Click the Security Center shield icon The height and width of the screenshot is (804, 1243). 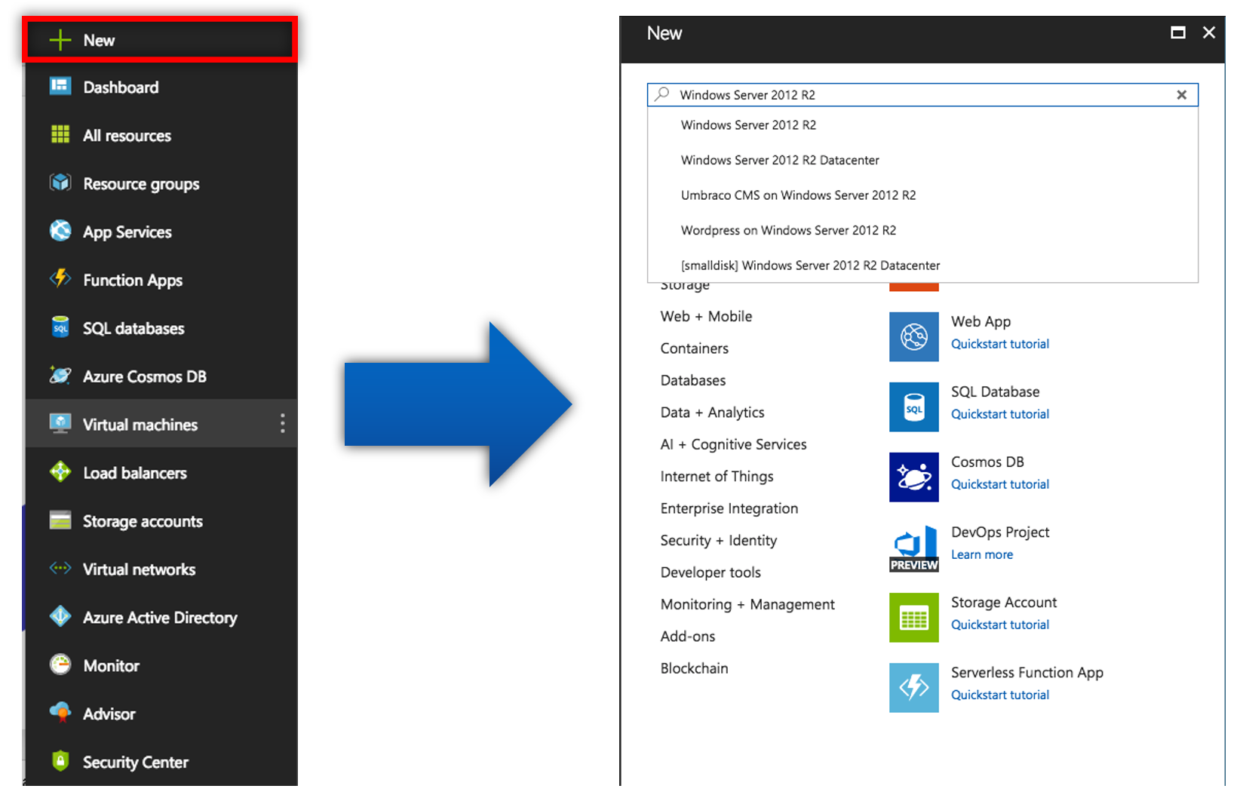click(60, 760)
